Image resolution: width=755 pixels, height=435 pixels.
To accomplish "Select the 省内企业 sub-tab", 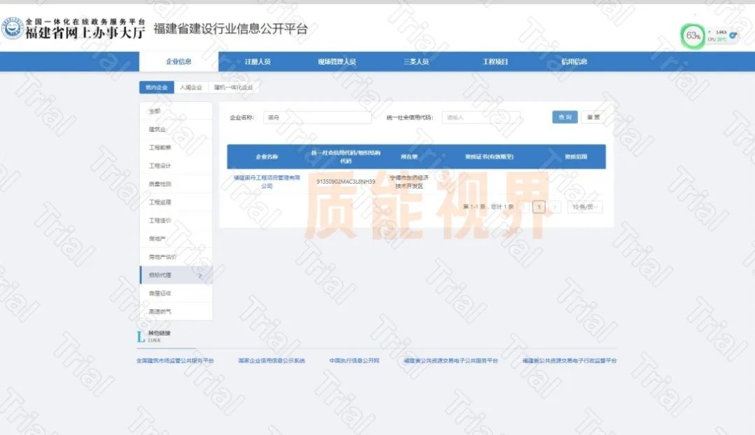I will click(x=157, y=87).
